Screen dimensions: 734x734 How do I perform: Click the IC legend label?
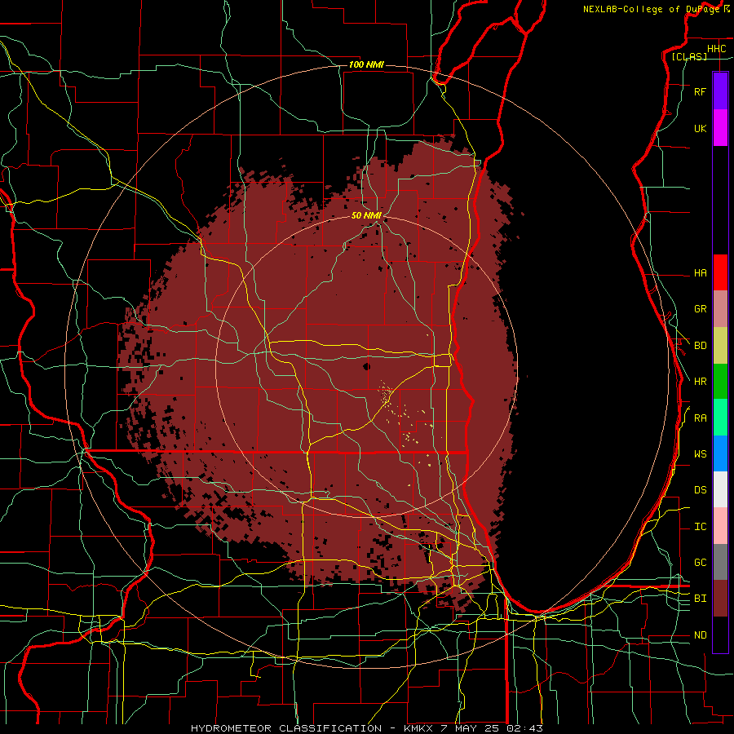pos(700,527)
